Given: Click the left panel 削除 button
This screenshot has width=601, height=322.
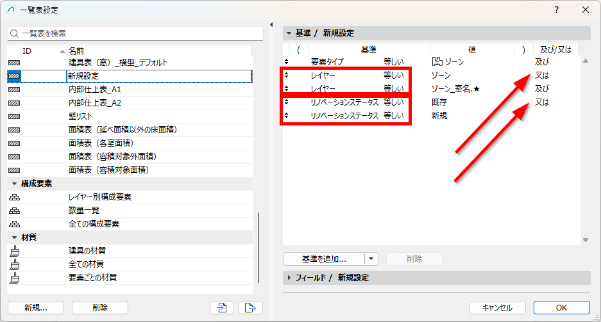Looking at the screenshot, I should 100,307.
